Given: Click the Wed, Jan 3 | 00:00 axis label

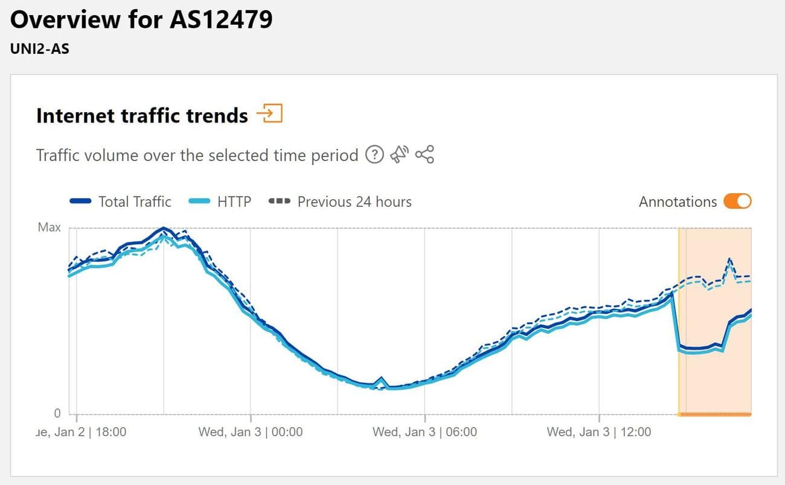Looking at the screenshot, I should (x=251, y=432).
